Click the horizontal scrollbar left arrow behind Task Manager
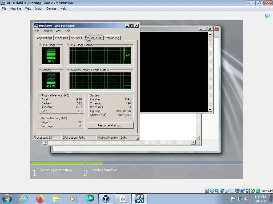The height and width of the screenshot is (204, 273). click(x=45, y=143)
